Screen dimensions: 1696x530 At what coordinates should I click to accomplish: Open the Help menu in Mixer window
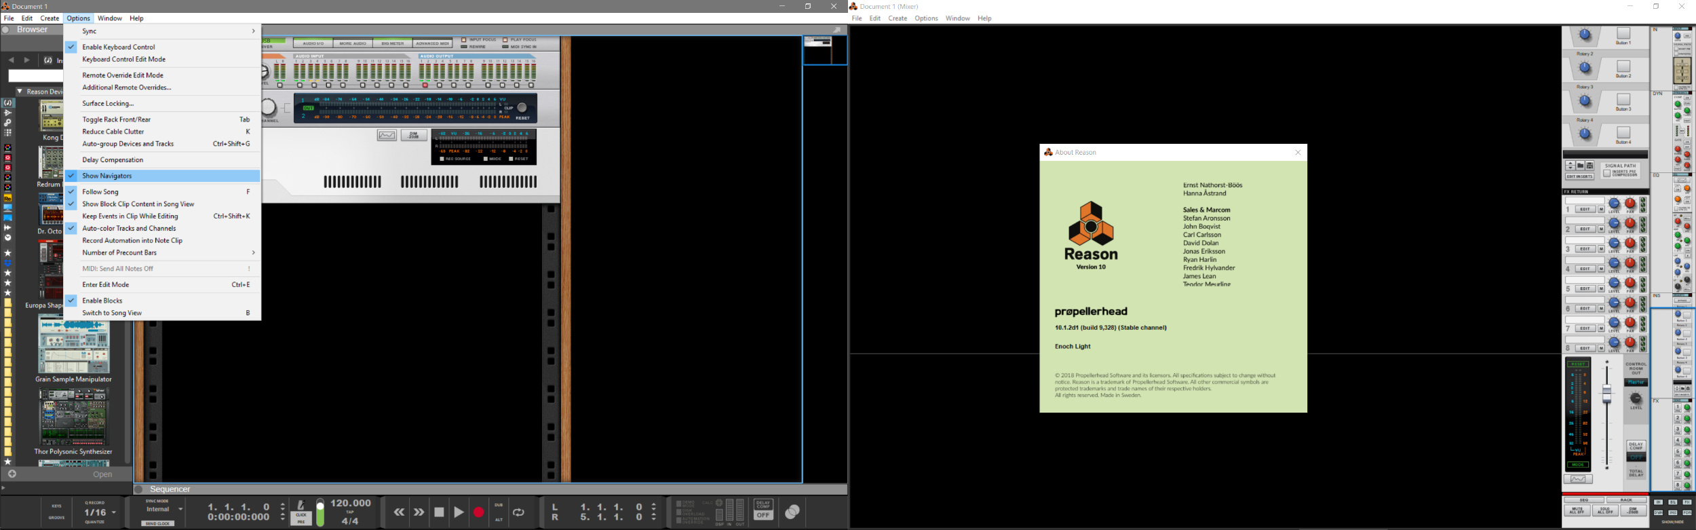tap(984, 18)
